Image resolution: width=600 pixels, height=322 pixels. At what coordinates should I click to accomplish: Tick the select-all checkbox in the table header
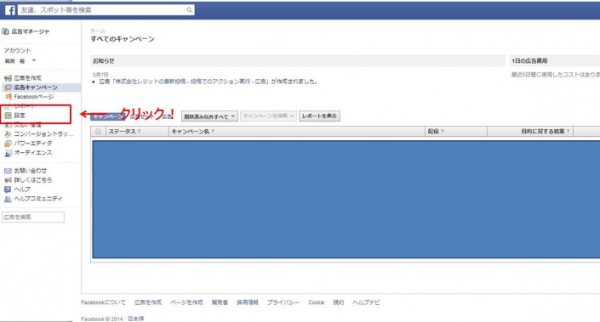99,131
